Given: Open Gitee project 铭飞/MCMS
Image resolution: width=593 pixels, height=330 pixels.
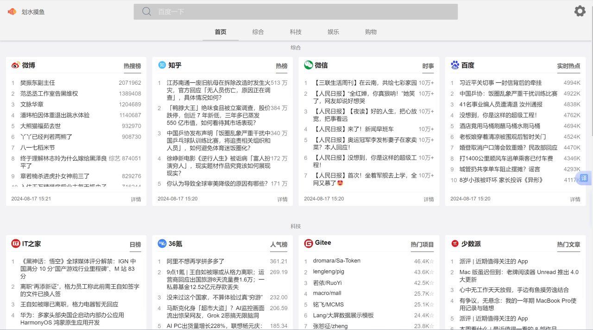Looking at the screenshot, I should click(x=328, y=305).
